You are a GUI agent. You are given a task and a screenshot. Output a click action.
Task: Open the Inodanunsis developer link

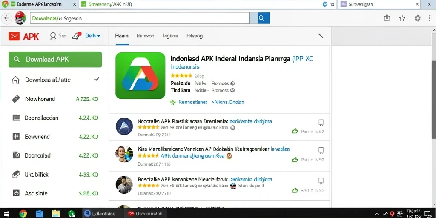click(185, 67)
